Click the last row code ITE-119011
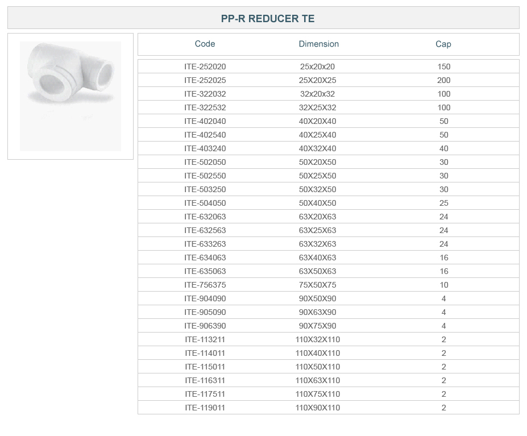 [205, 408]
